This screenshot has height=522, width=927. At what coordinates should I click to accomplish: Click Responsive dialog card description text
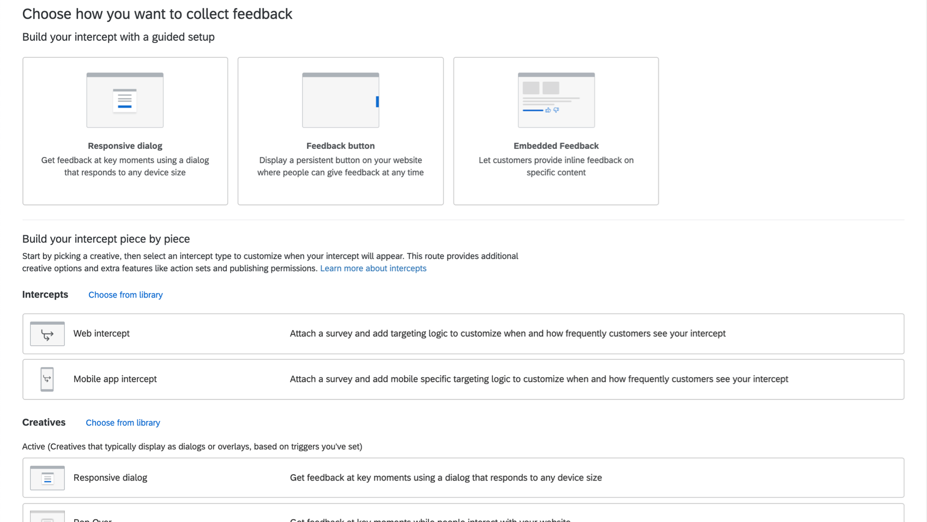(125, 166)
